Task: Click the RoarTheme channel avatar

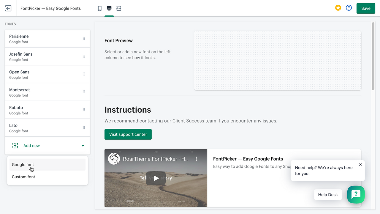Action: [114, 159]
